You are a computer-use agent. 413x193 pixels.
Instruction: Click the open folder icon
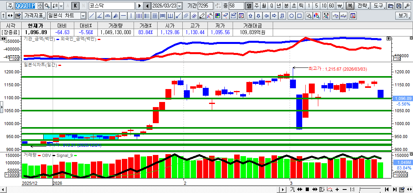coord(391,6)
